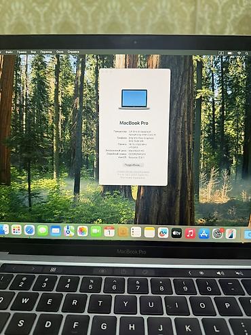Viewport: 251px width, 335px height.
Task: Click the MacBook laptop image in About window
Action: tap(134, 99)
